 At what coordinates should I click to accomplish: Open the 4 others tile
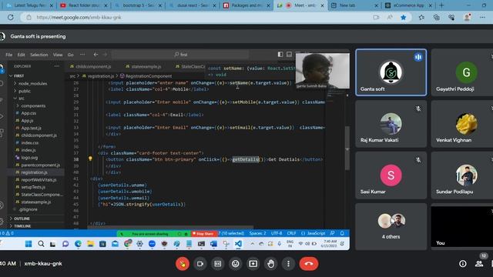pyautogui.click(x=391, y=226)
